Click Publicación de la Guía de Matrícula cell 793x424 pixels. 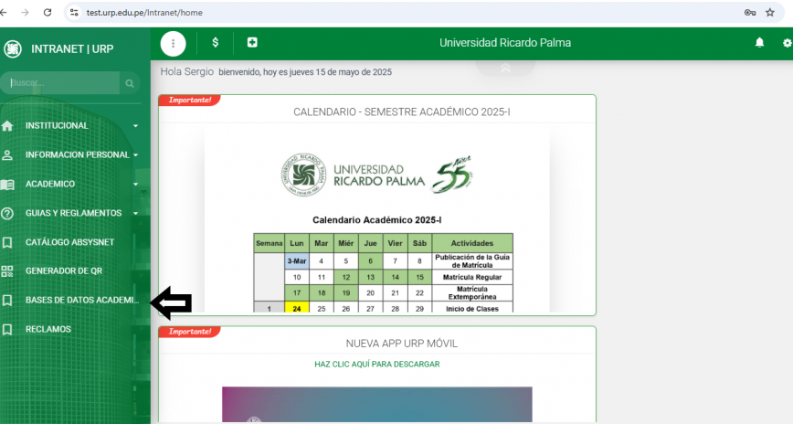coord(472,261)
